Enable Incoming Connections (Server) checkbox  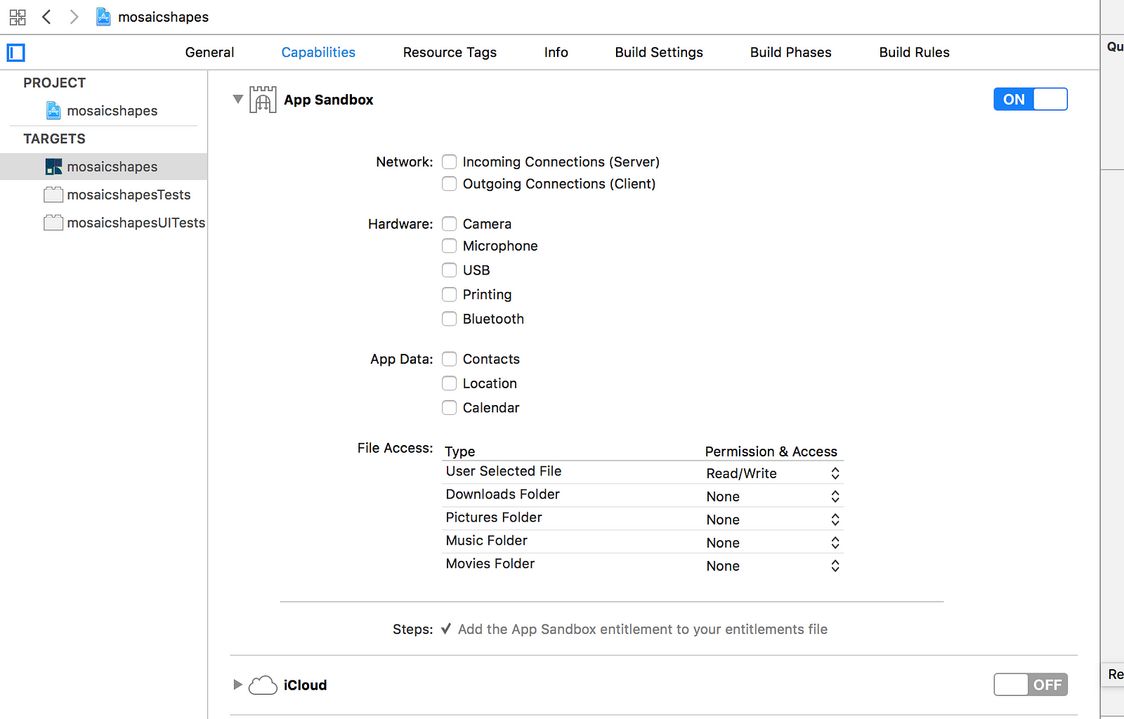(450, 162)
